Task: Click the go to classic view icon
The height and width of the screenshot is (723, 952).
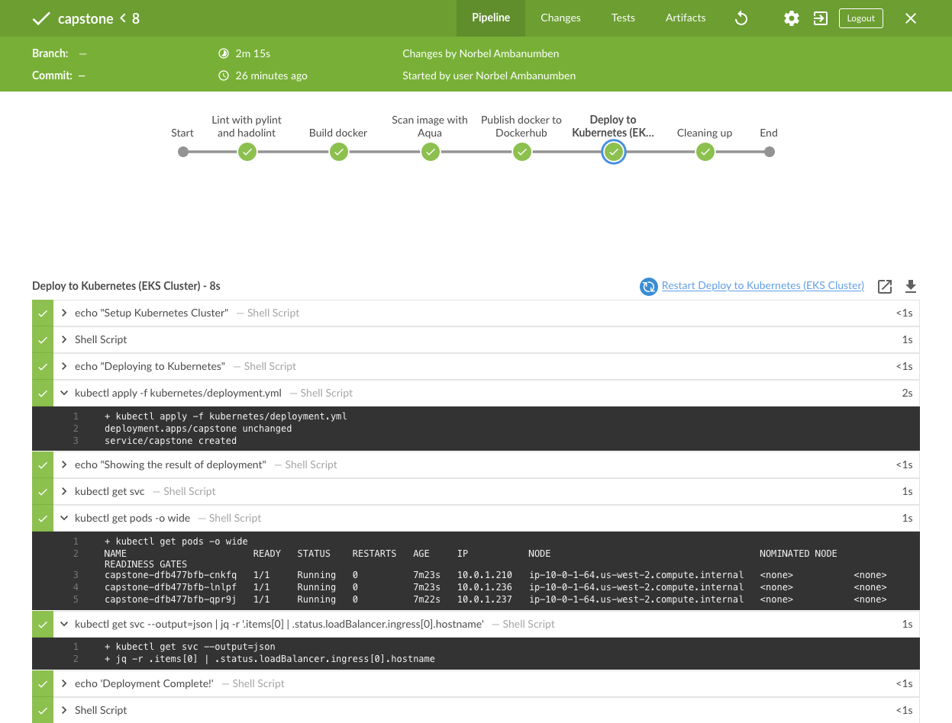Action: pos(821,18)
